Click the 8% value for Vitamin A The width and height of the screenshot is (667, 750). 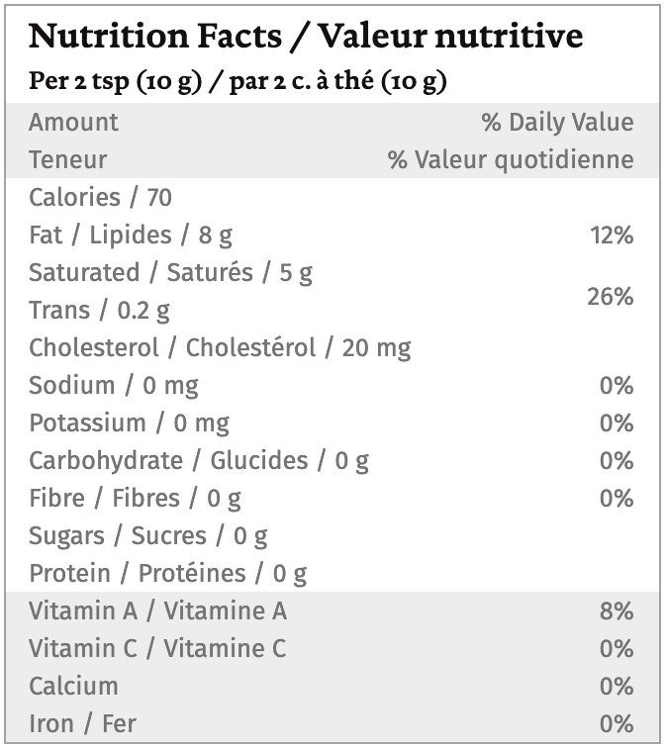(x=616, y=610)
